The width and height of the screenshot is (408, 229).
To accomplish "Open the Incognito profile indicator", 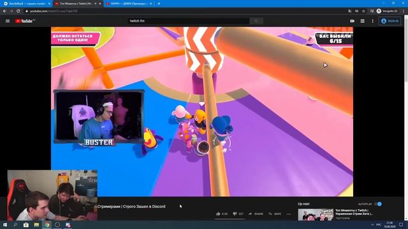I will pos(387,11).
